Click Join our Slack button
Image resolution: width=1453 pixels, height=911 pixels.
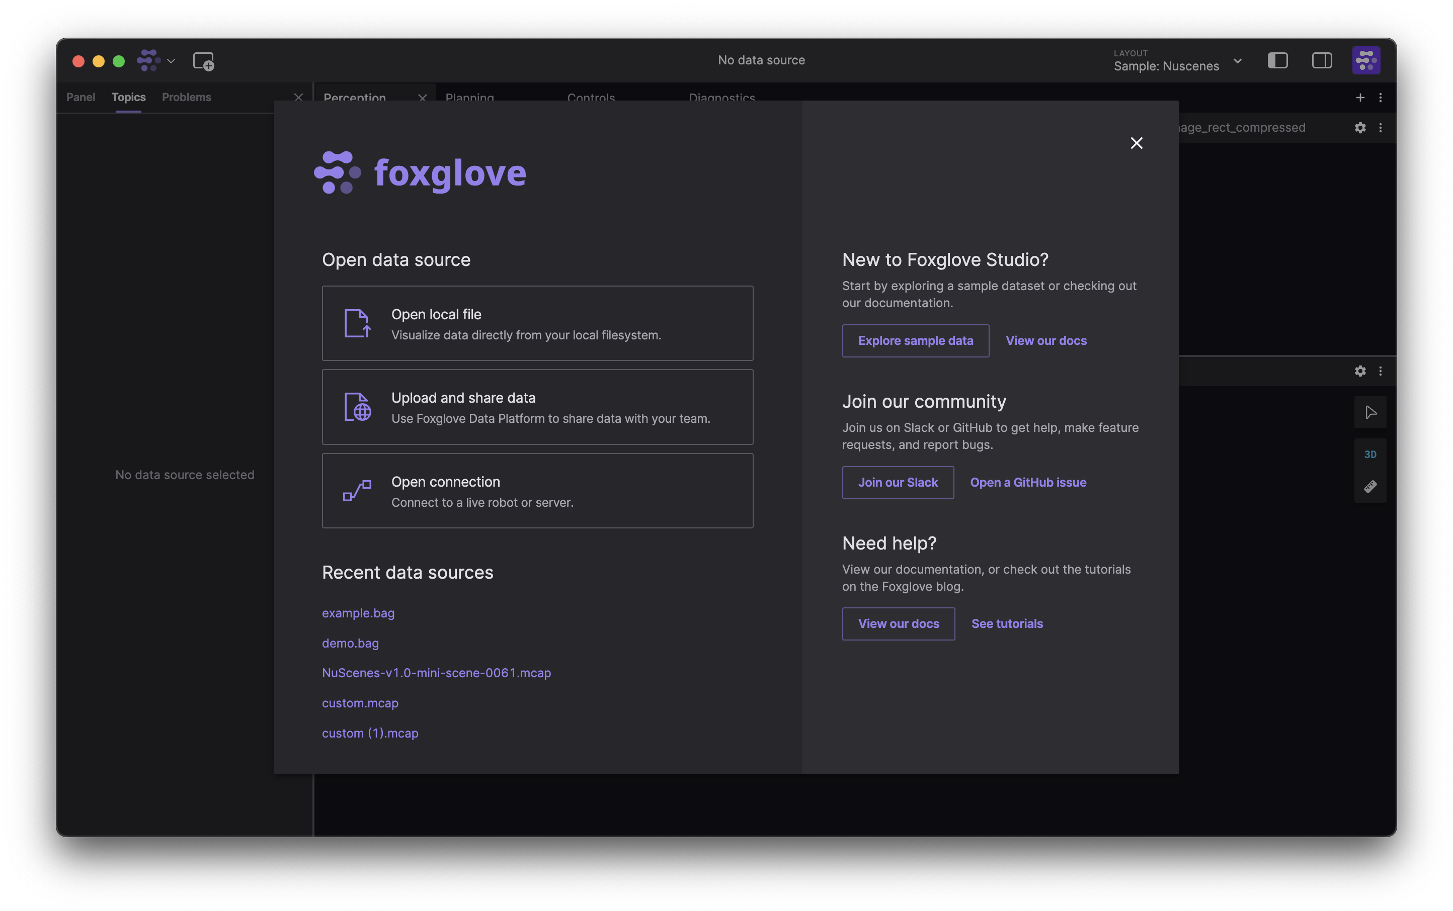[x=898, y=483]
